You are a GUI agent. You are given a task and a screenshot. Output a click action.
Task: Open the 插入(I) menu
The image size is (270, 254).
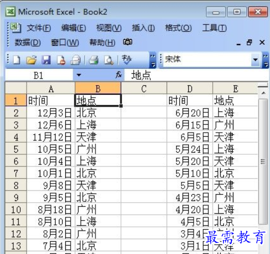click(x=143, y=28)
